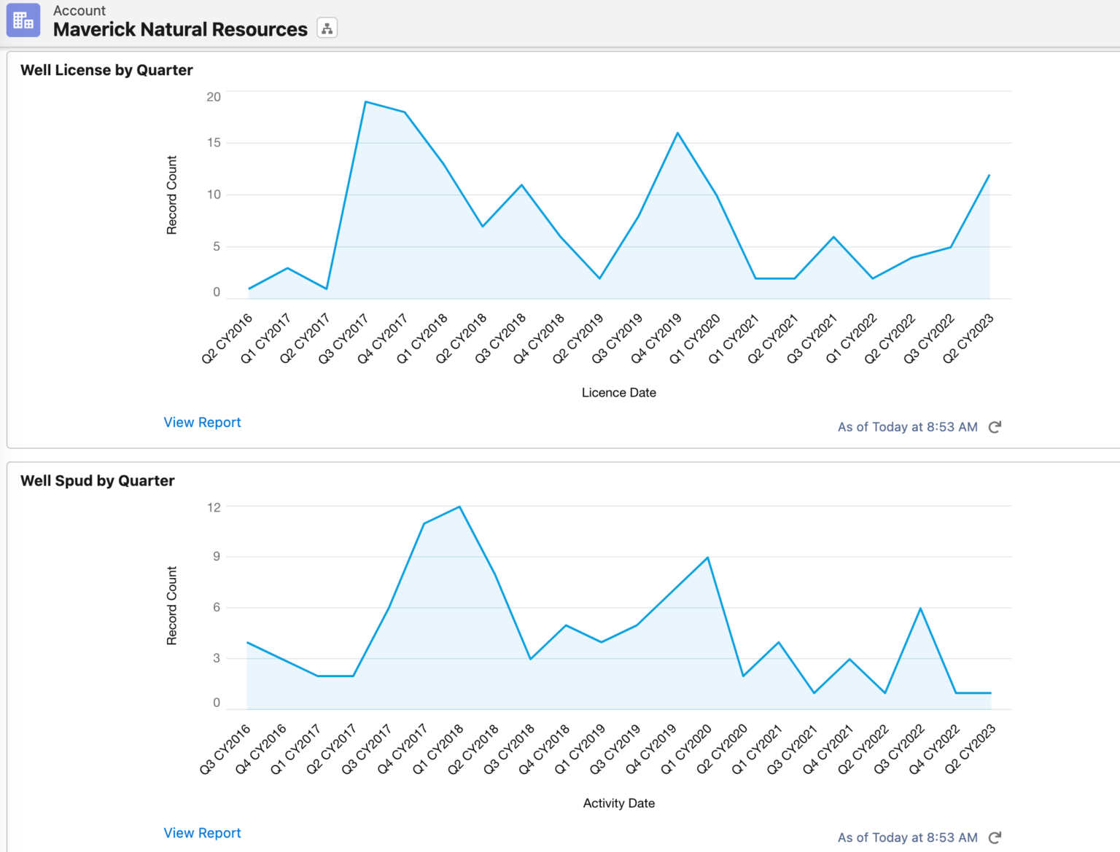Image resolution: width=1120 pixels, height=852 pixels.
Task: Click the Account building icon
Action: tap(23, 20)
